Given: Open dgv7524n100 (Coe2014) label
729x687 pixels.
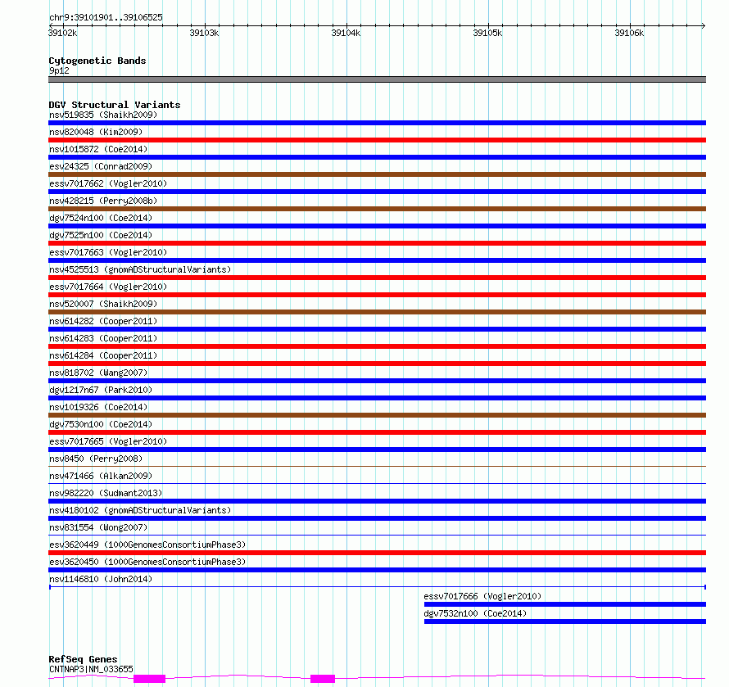Looking at the screenshot, I should click(101, 218).
